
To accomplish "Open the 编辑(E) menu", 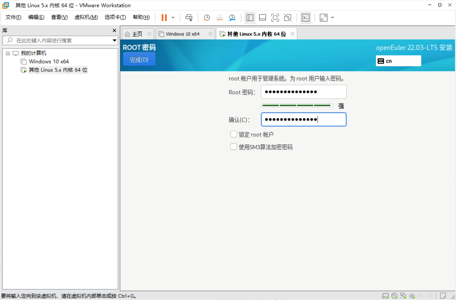I will point(36,17).
